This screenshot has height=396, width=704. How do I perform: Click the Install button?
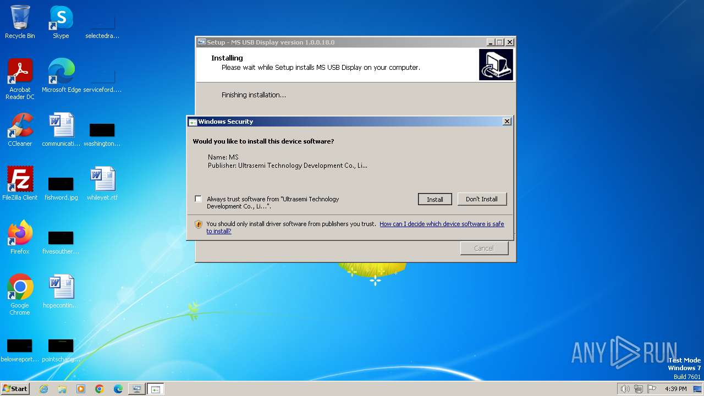coord(435,199)
